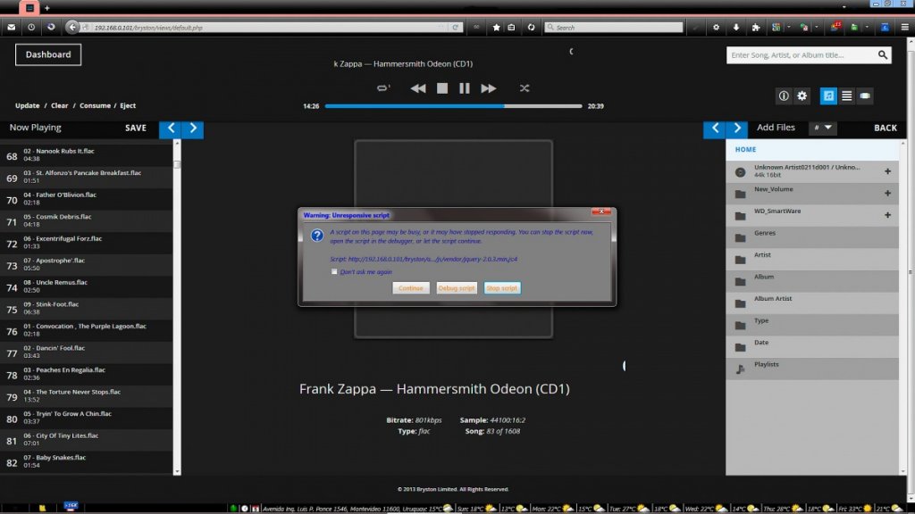Toggle Consume mode
Image resolution: width=915 pixels, height=514 pixels.
tap(95, 105)
